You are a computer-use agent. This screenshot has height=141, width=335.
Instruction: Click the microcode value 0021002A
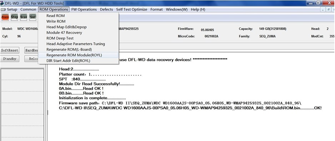pos(211,36)
